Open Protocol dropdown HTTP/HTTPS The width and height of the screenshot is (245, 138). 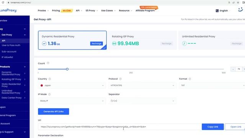[142, 85]
